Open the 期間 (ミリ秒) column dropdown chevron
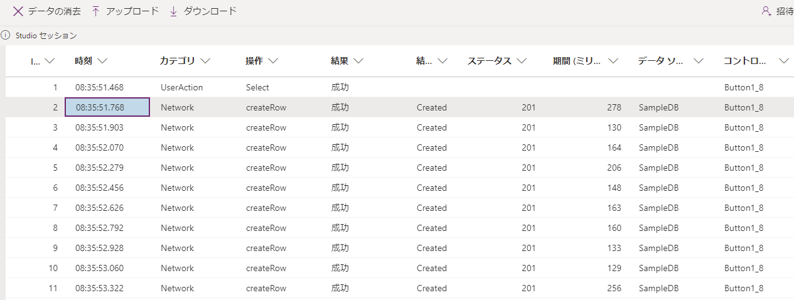Screen dimensions: 794x300 [613, 61]
